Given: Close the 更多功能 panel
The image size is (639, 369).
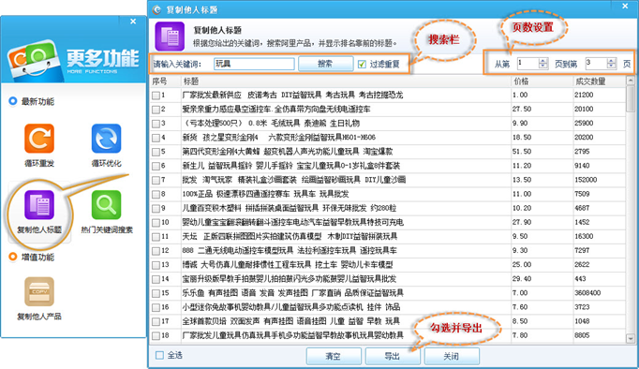Looking at the screenshot, I should pyautogui.click(x=133, y=22).
